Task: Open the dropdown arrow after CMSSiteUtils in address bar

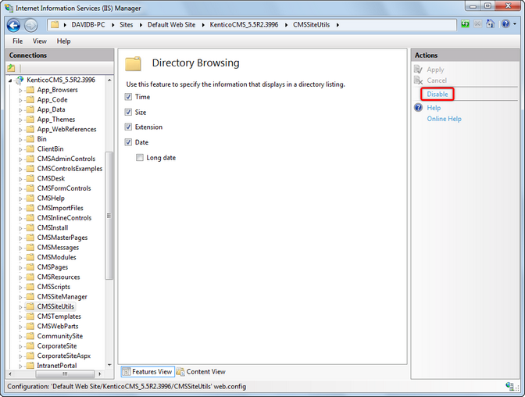Action: point(337,25)
